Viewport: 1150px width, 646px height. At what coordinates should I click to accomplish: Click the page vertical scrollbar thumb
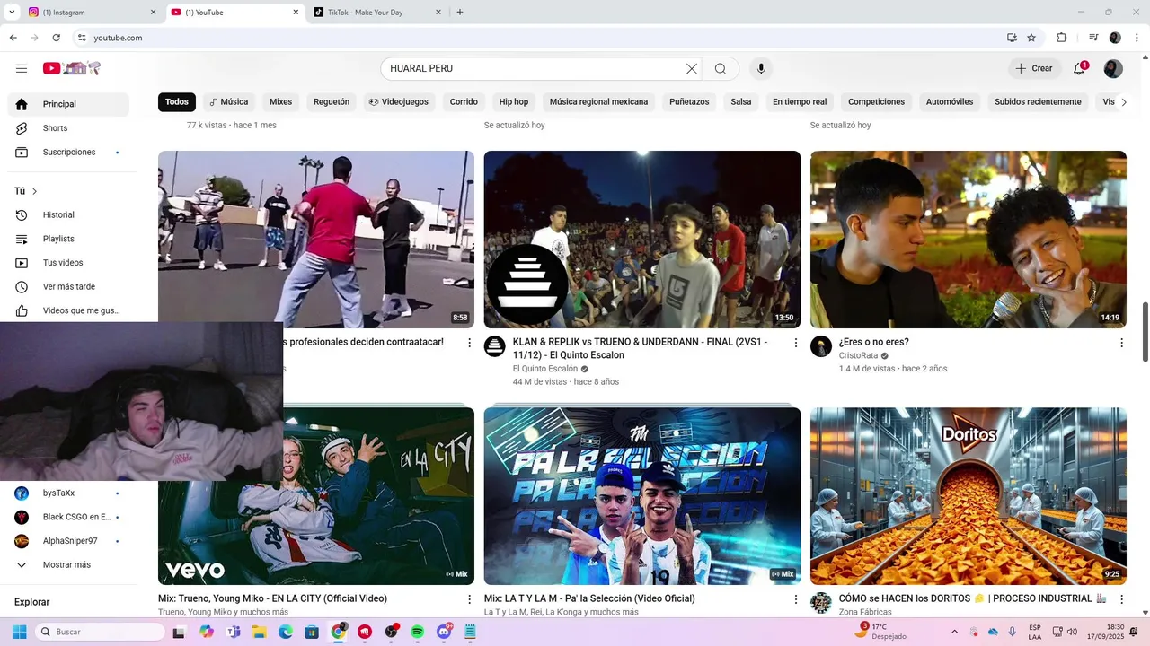1146,332
